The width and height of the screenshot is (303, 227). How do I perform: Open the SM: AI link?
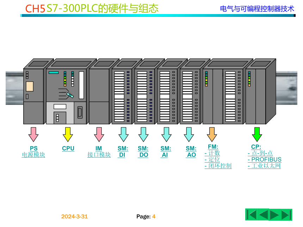(x=166, y=152)
